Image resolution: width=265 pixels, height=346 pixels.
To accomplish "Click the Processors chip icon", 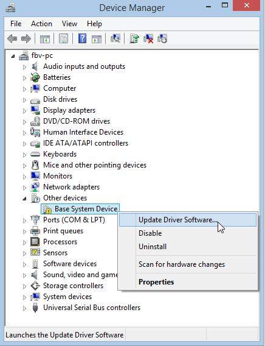I will pos(35,242).
